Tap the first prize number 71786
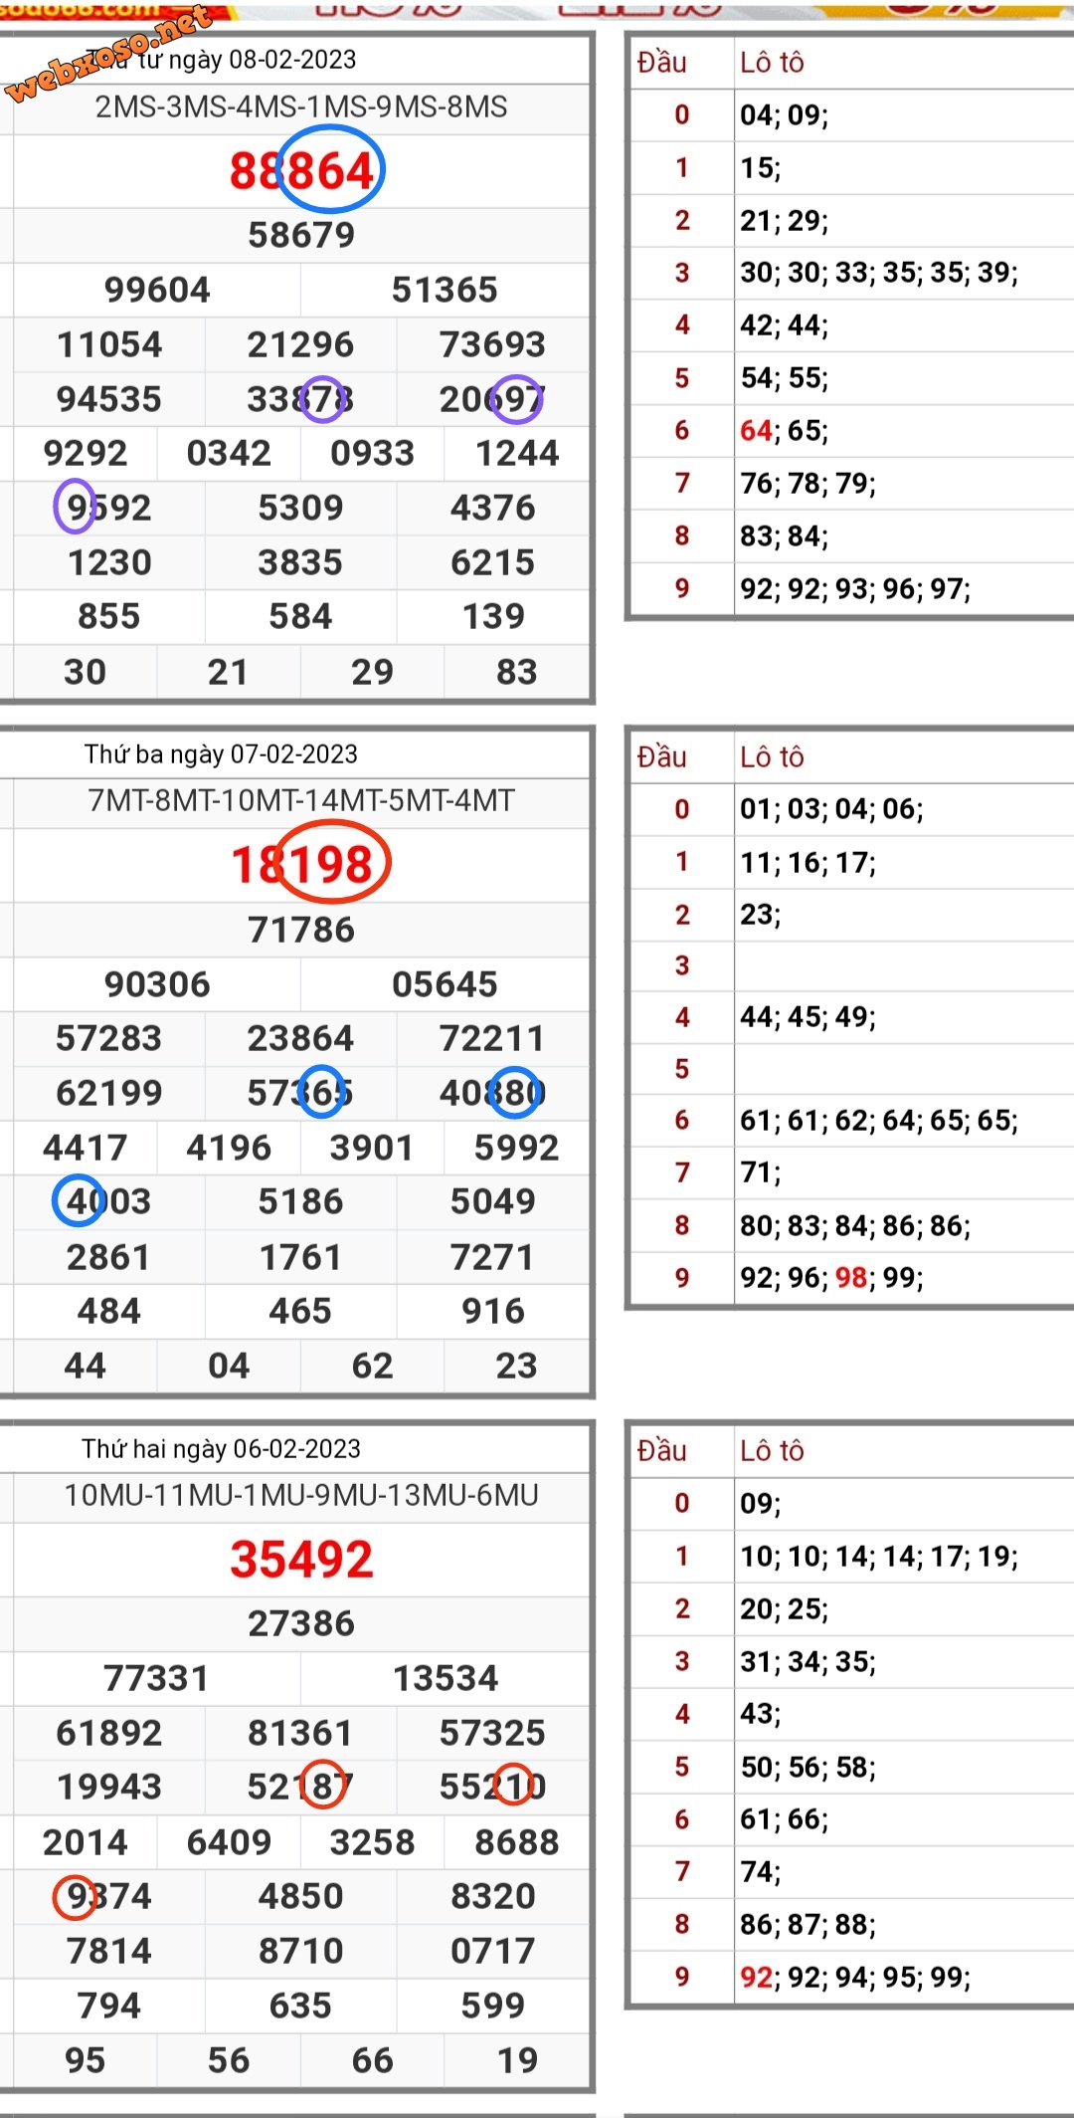 (x=301, y=930)
